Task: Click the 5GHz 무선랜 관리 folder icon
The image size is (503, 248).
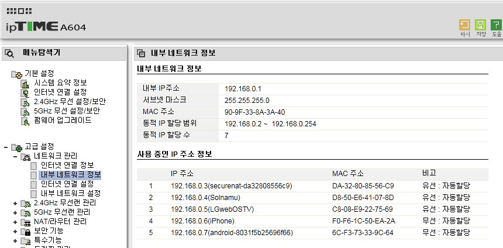Action: pyautogui.click(x=25, y=213)
